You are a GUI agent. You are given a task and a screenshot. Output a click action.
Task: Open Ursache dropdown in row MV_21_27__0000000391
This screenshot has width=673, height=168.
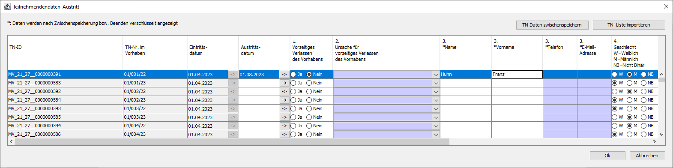click(x=436, y=75)
